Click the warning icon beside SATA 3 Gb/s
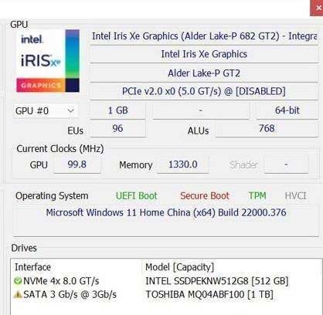 (x=18, y=294)
